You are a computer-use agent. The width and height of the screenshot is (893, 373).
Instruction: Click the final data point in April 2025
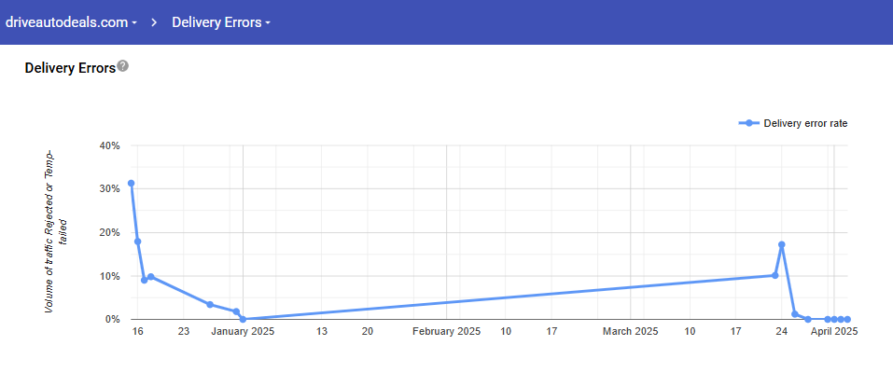click(847, 319)
